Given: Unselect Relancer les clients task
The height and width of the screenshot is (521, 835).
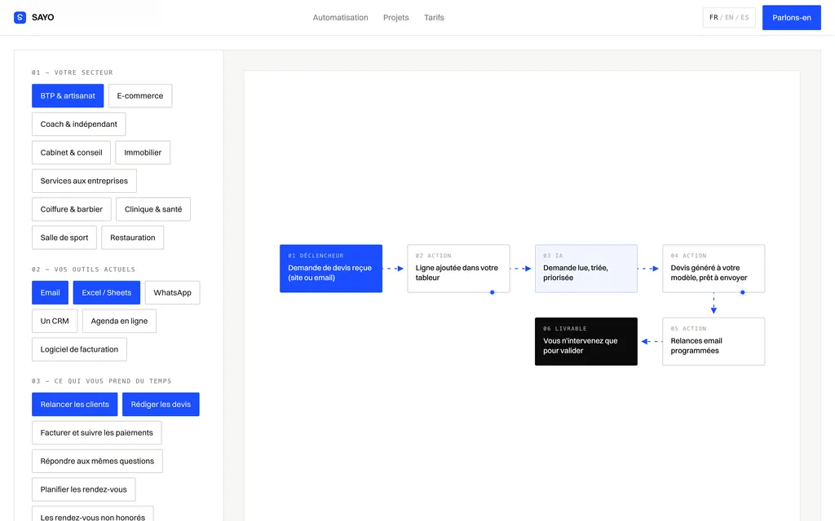Looking at the screenshot, I should pyautogui.click(x=74, y=404).
